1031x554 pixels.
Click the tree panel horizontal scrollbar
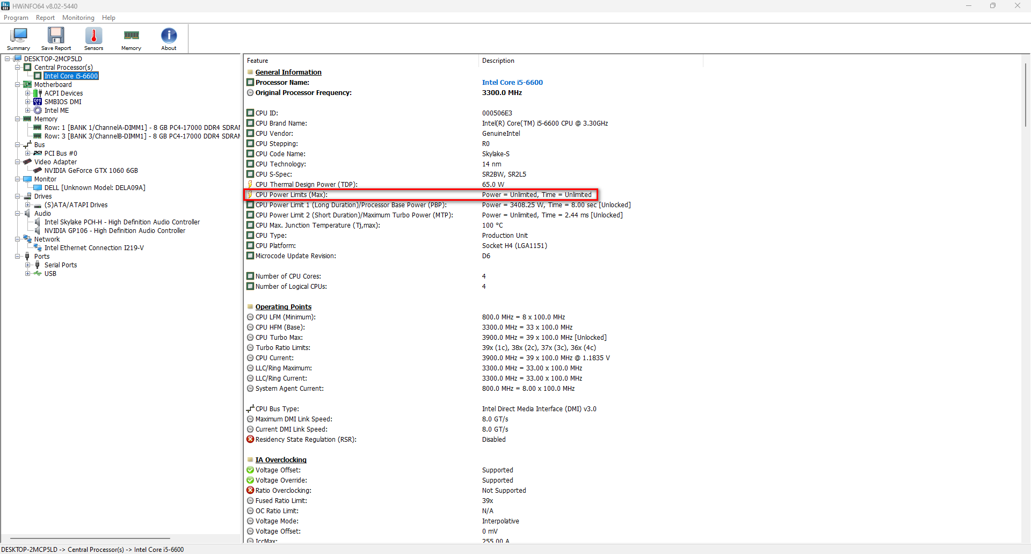90,538
